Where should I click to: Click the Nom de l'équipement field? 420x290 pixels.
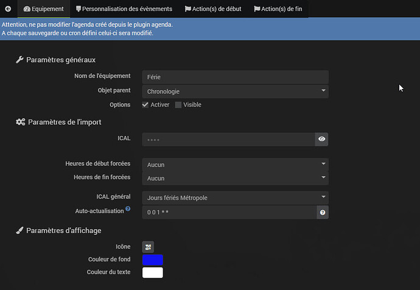[x=235, y=77]
